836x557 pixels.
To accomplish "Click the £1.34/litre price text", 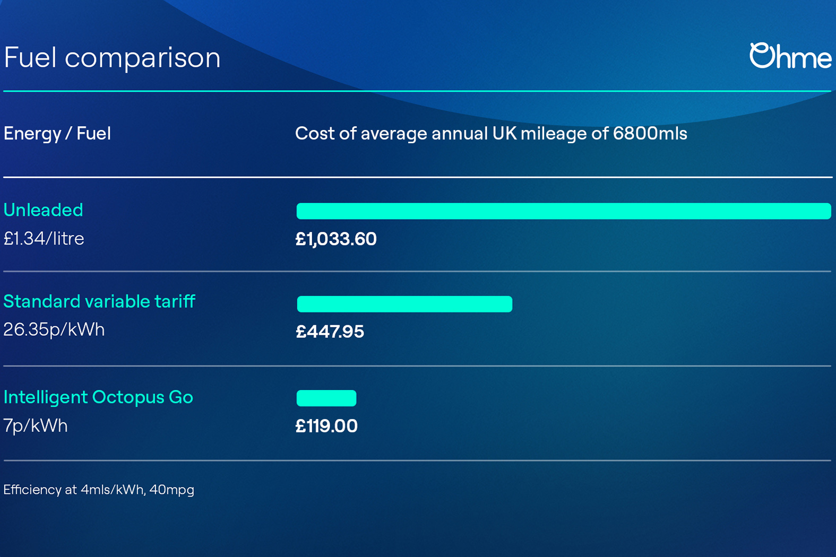I will click(x=44, y=239).
